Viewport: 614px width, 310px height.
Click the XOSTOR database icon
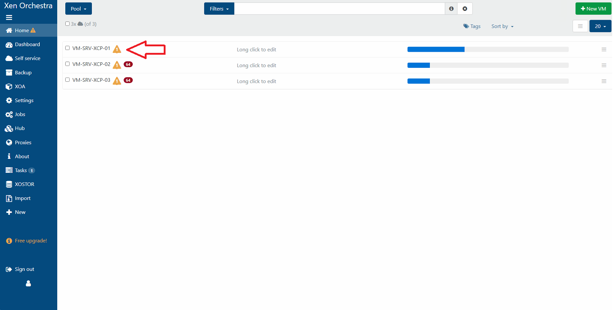9,184
